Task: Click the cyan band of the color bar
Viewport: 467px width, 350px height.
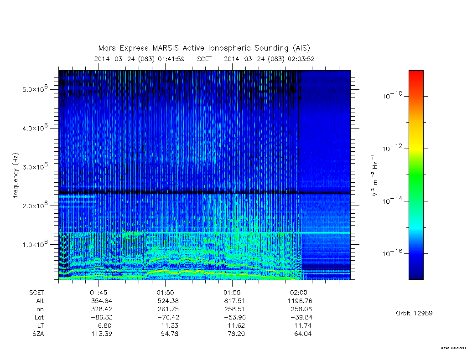Action: (416, 228)
